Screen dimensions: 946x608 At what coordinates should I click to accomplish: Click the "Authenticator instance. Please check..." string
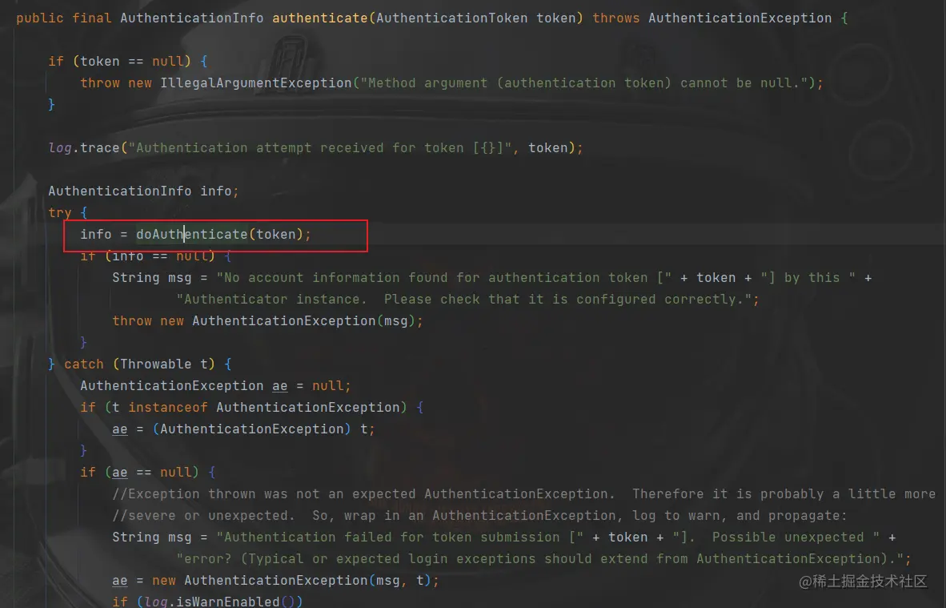click(463, 300)
